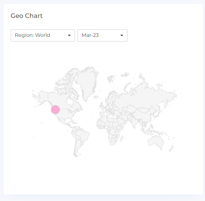The image size is (205, 201).
Task: Click the arrow on the Region selector
Action: (69, 35)
